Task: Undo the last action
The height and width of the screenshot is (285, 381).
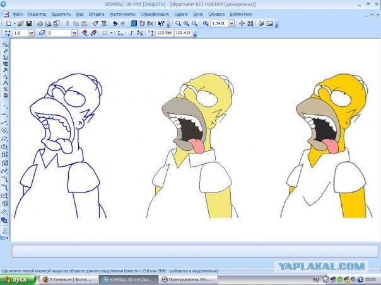Action: 115,23
